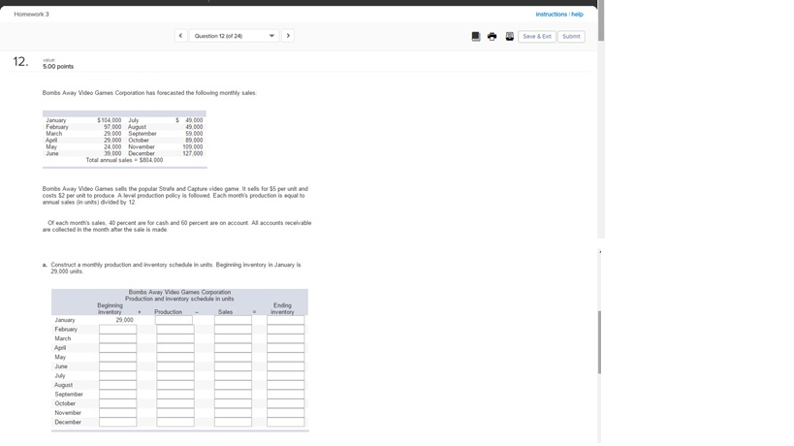The height and width of the screenshot is (446, 794).
Task: Click March Ending inventory field
Action: (286, 338)
